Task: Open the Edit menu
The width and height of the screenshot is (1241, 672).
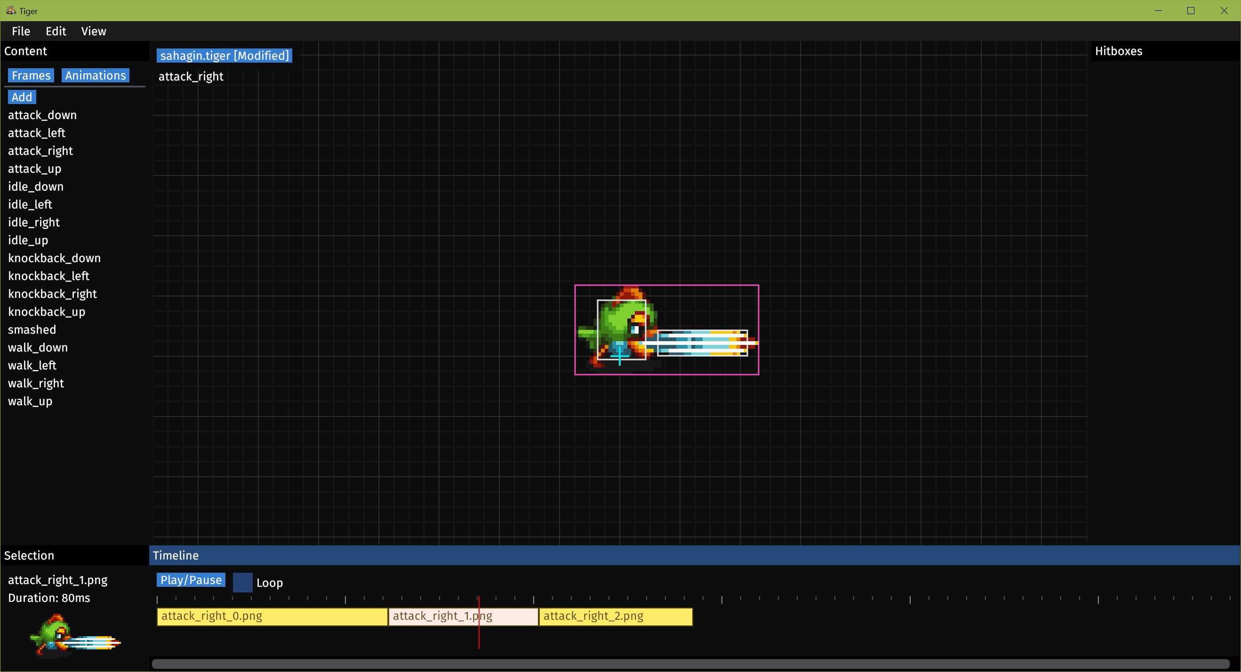Action: point(56,31)
